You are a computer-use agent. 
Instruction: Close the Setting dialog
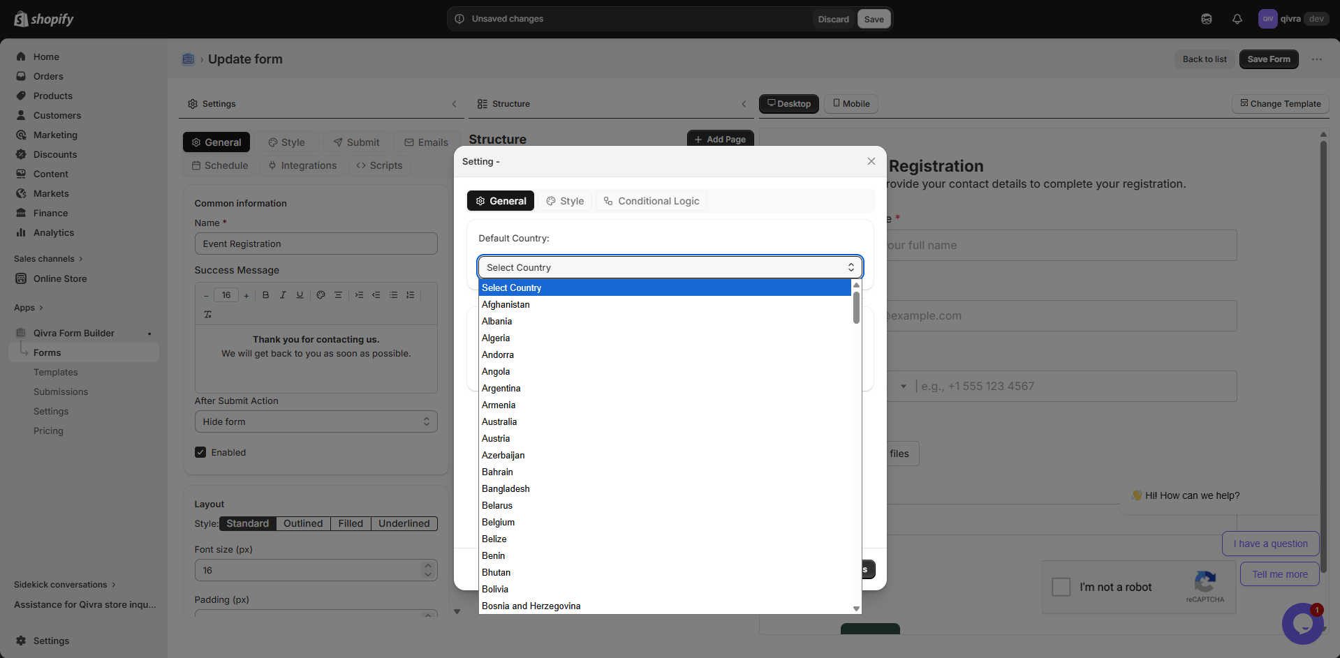click(x=871, y=161)
